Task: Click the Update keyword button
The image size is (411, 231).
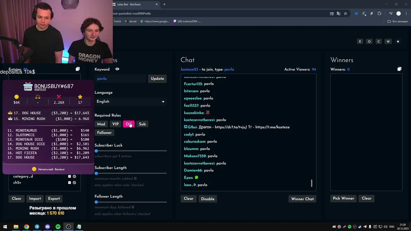Action: click(157, 79)
